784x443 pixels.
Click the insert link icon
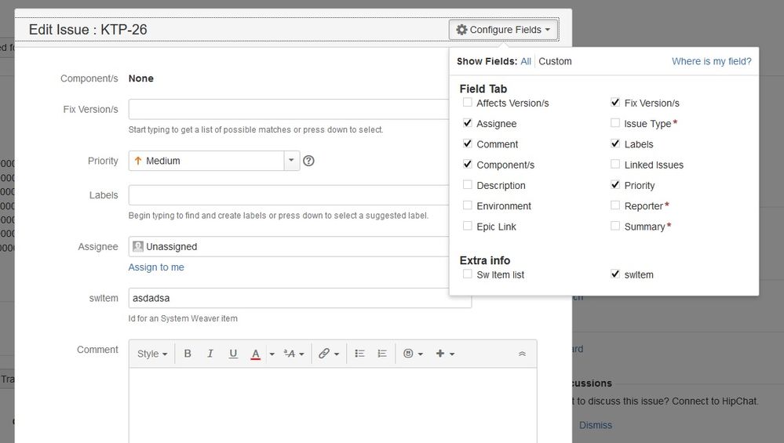(x=324, y=354)
